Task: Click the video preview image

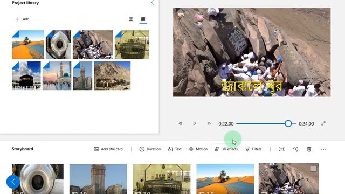Action: tap(252, 52)
